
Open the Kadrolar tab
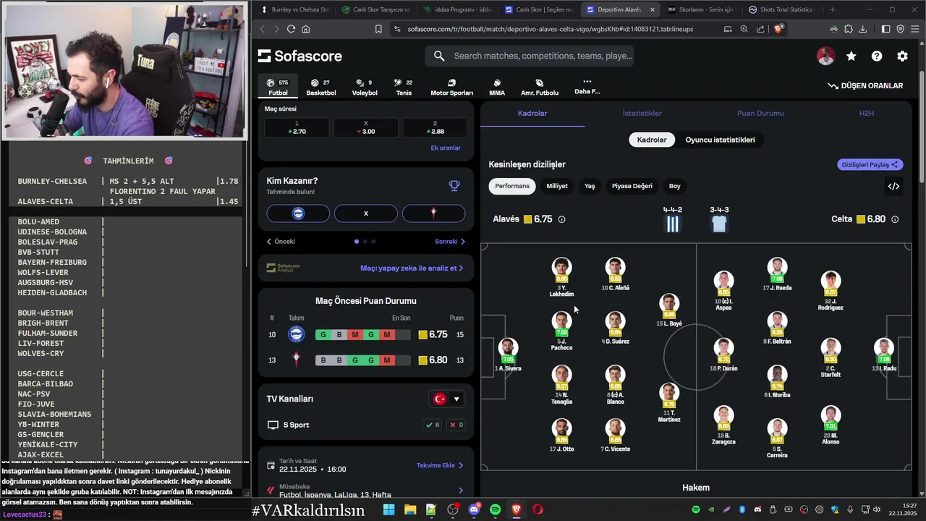click(x=532, y=114)
